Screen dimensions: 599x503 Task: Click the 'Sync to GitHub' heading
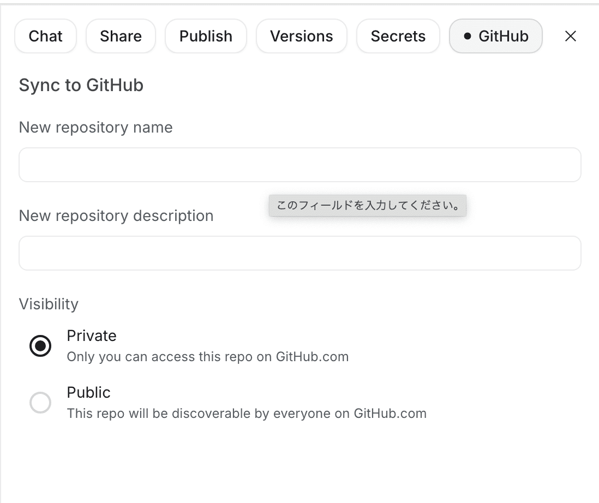81,85
